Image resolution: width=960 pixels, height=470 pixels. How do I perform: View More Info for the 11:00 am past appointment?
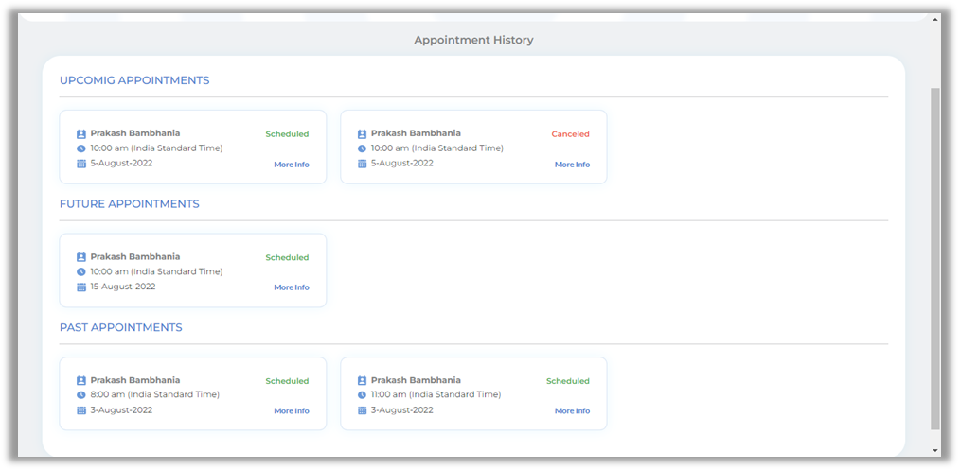point(572,411)
